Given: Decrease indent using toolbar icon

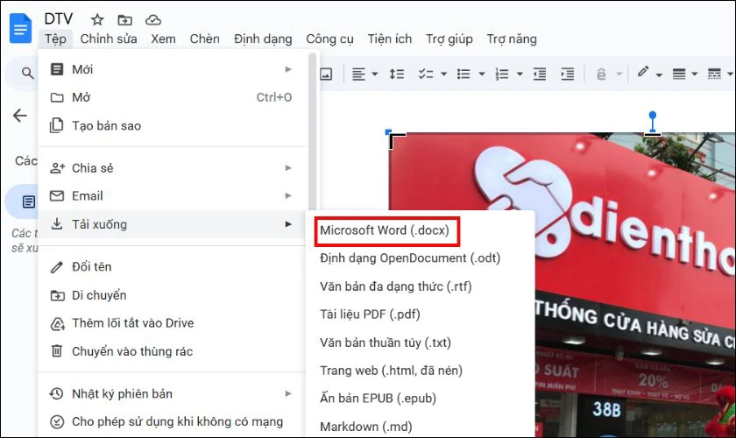Looking at the screenshot, I should pyautogui.click(x=540, y=74).
